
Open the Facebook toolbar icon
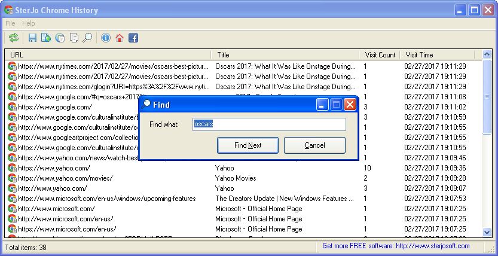pyautogui.click(x=133, y=38)
